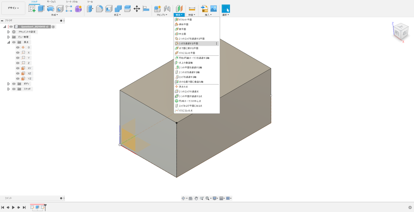Screen dimensions: 414x212
Task: Click the New Component icon
Action: 158,9
